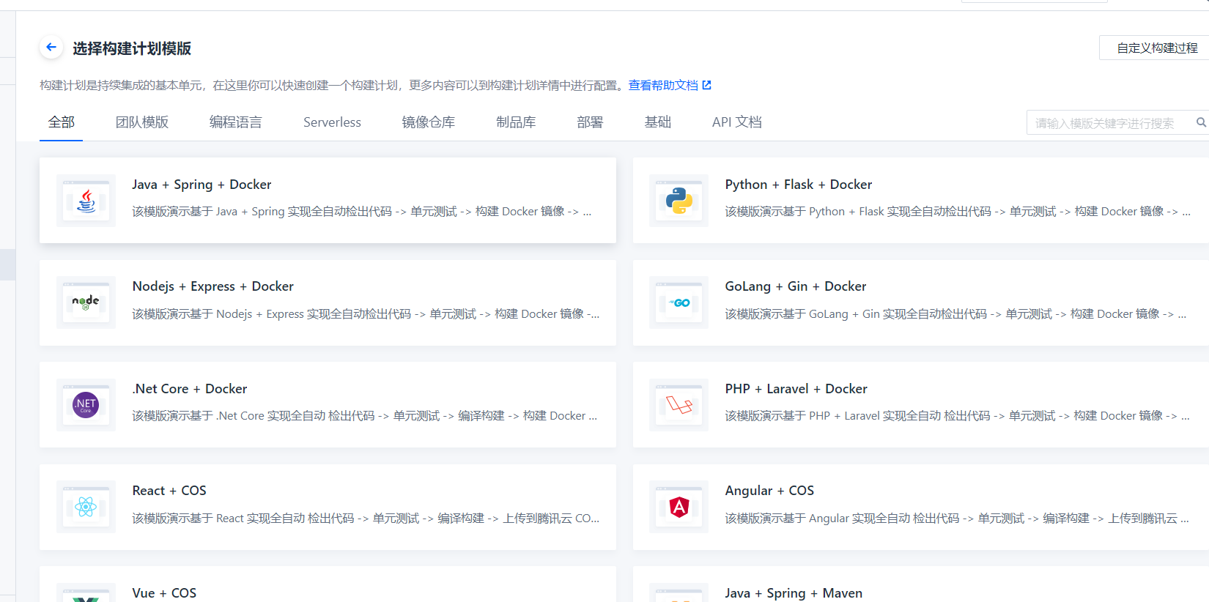Switch to the 制品库 tab
1209x602 pixels.
click(516, 122)
